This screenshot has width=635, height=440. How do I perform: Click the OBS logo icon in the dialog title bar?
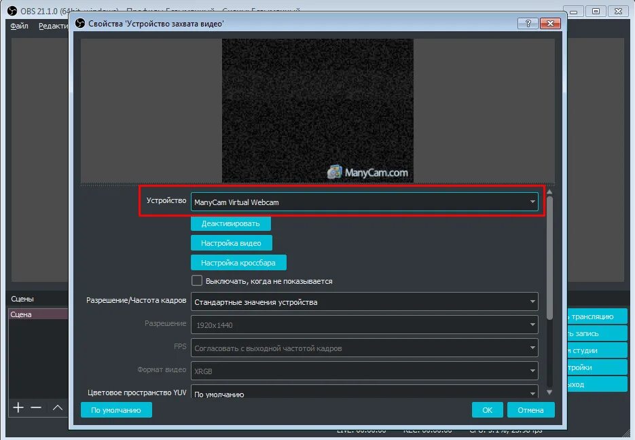coord(80,24)
